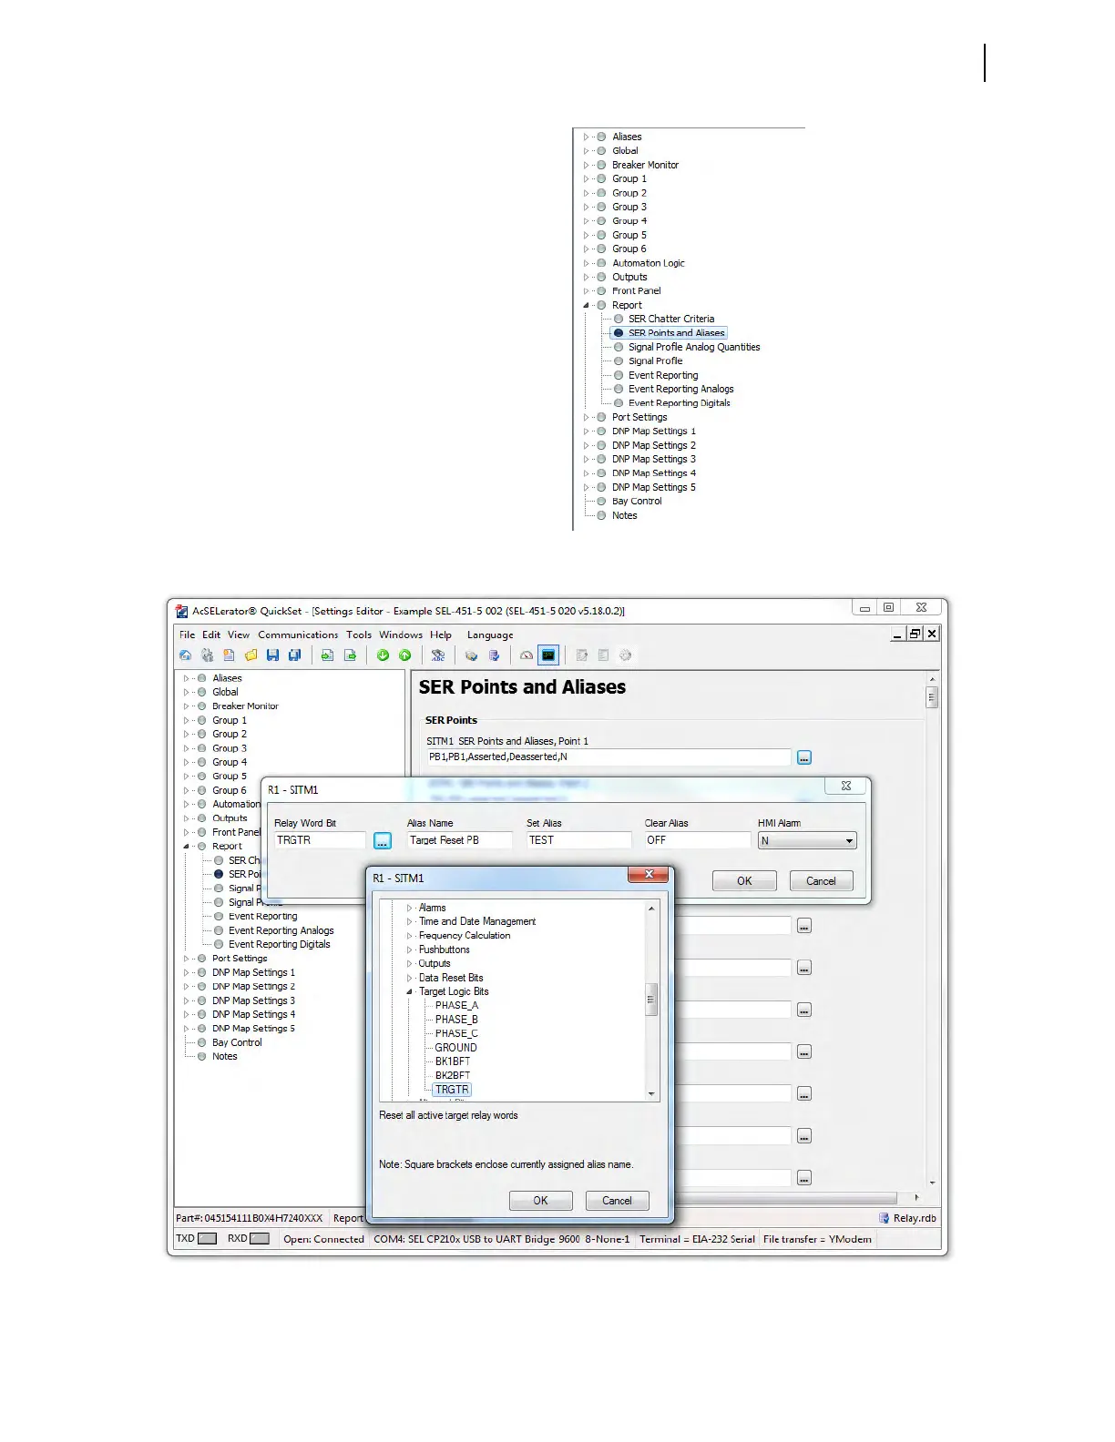Select Signal Profile Analog Quantities in top tree

[694, 347]
